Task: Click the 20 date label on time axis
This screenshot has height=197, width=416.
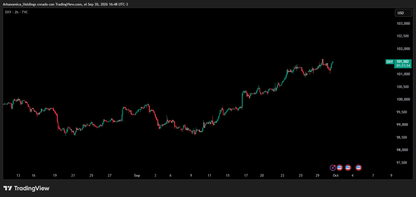Action: pos(262,175)
